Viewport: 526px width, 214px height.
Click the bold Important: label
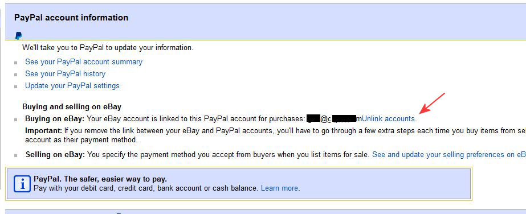[44, 130]
